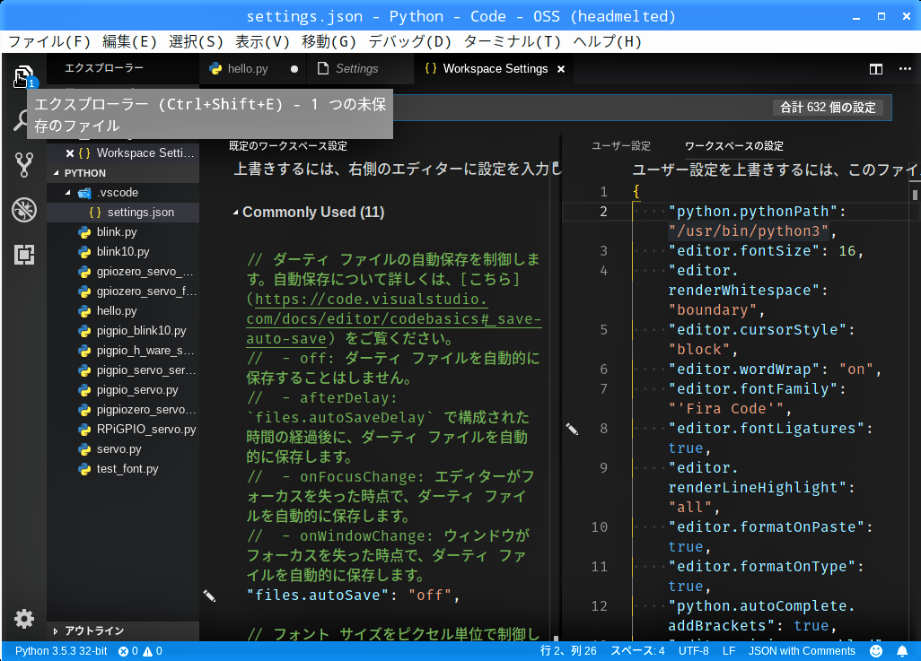Open hello.py in explorer tree
Image resolution: width=921 pixels, height=661 pixels.
coord(123,311)
